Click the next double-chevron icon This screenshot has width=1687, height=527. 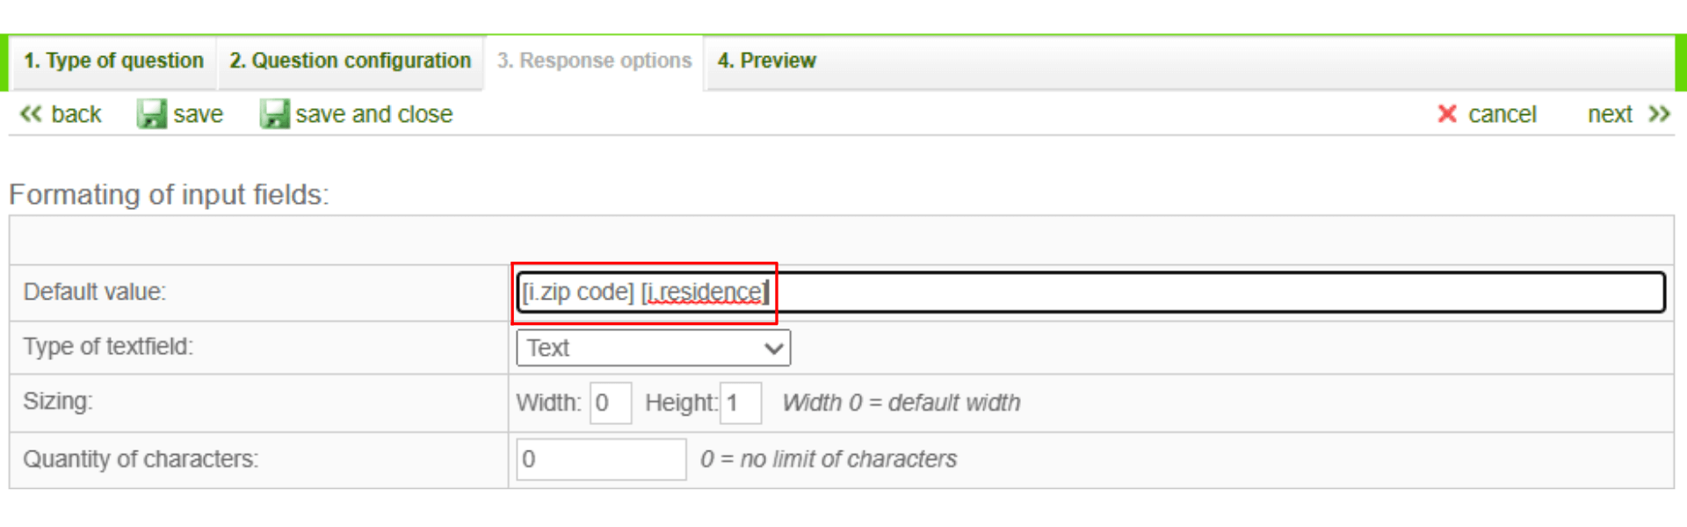pos(1659,114)
